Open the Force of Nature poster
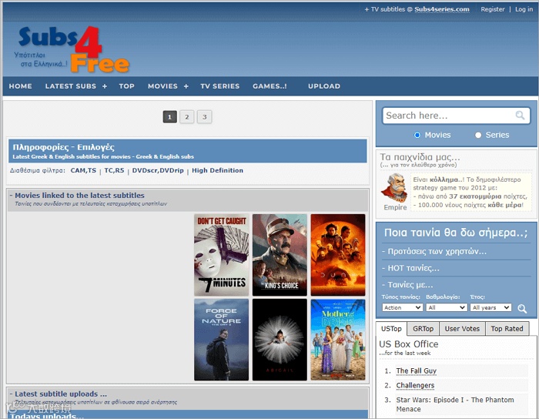Screen dimensions: 539x419 (x=222, y=340)
